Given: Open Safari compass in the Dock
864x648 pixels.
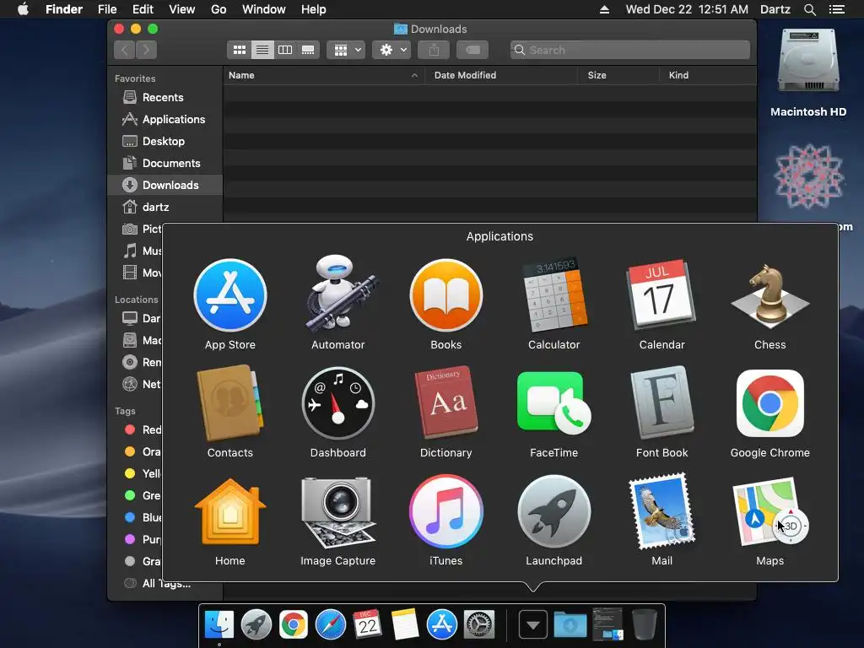Looking at the screenshot, I should coord(330,625).
